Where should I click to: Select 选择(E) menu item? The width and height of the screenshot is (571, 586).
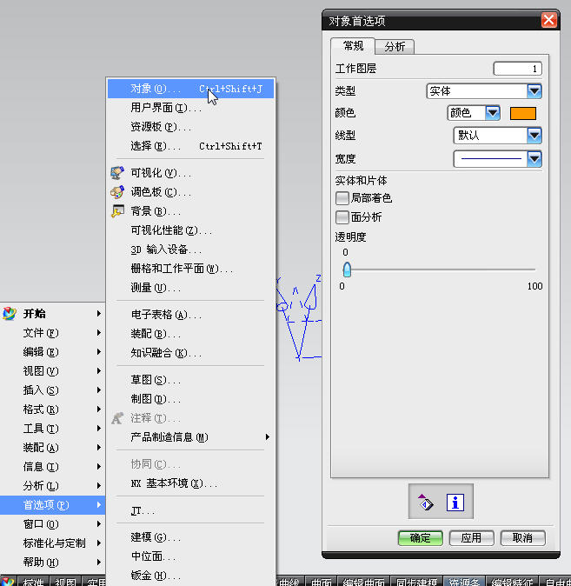[x=190, y=146]
